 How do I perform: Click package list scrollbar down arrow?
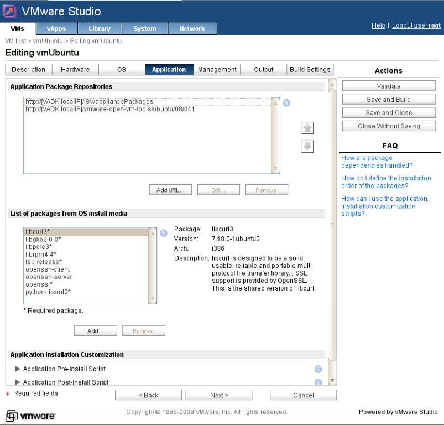tap(153, 299)
